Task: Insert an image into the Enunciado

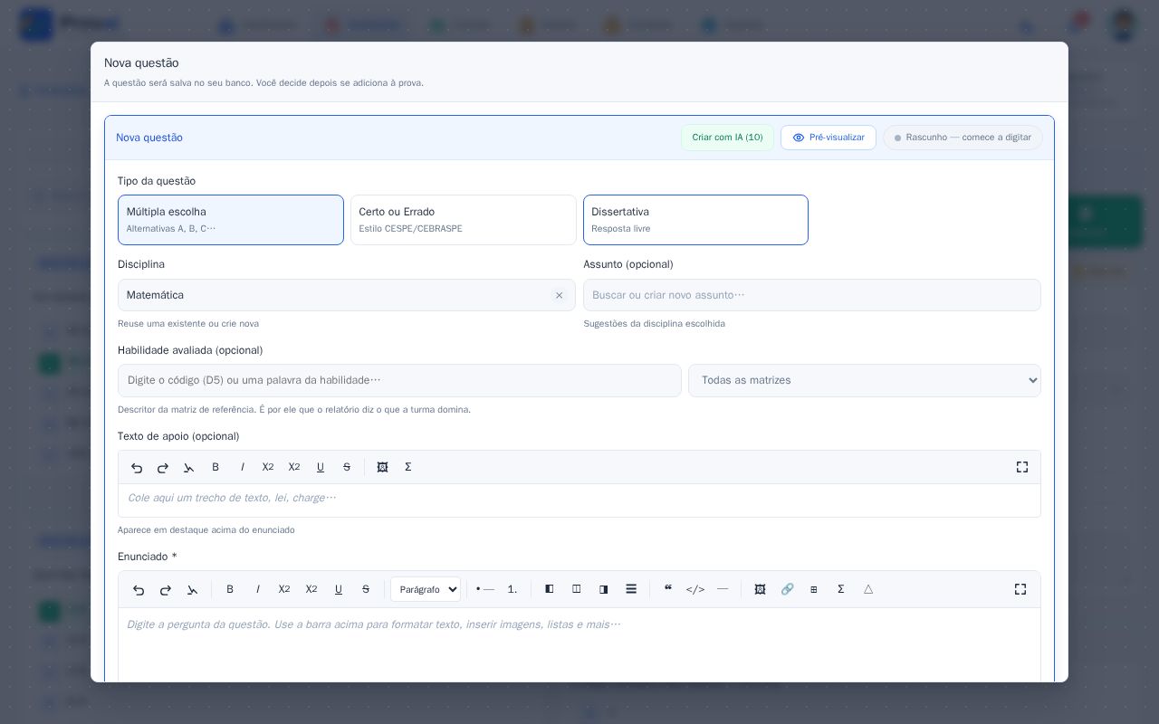Action: point(760,589)
